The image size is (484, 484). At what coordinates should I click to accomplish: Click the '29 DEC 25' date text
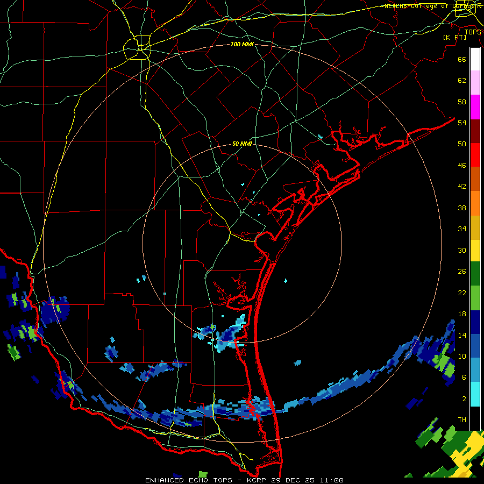click(x=293, y=480)
